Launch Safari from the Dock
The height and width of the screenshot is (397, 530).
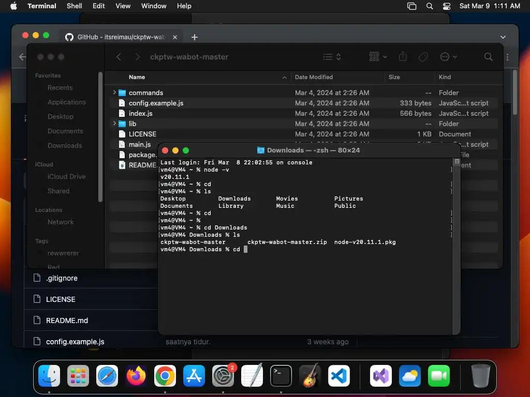[x=107, y=376]
